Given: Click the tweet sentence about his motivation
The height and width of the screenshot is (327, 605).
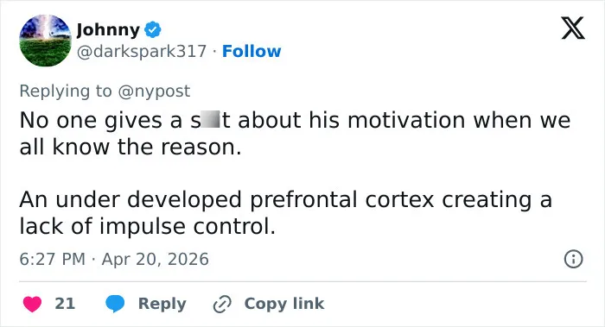Looking at the screenshot, I should [x=295, y=133].
